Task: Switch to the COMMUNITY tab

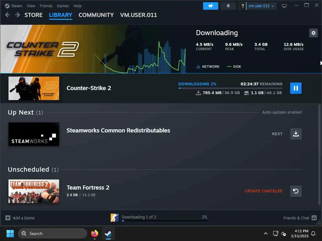Action: click(x=96, y=15)
